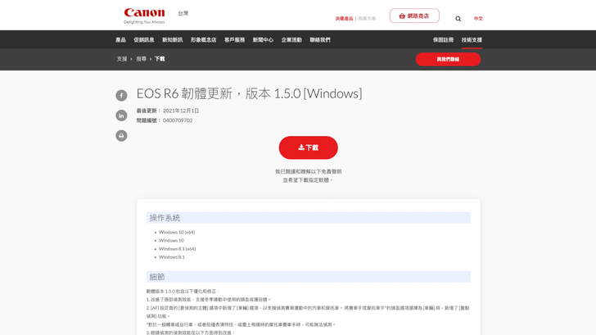Image resolution: width=596 pixels, height=335 pixels.
Task: Open the 新聞中心 menu
Action: (x=263, y=40)
